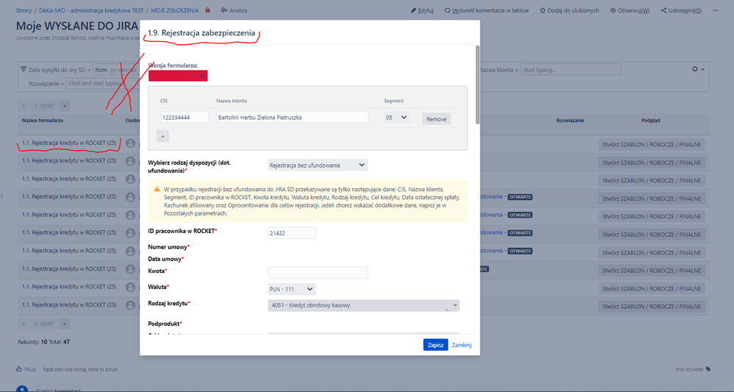The height and width of the screenshot is (392, 734).
Task: Sort by the Nazwa formularza column header
Action: (43, 121)
